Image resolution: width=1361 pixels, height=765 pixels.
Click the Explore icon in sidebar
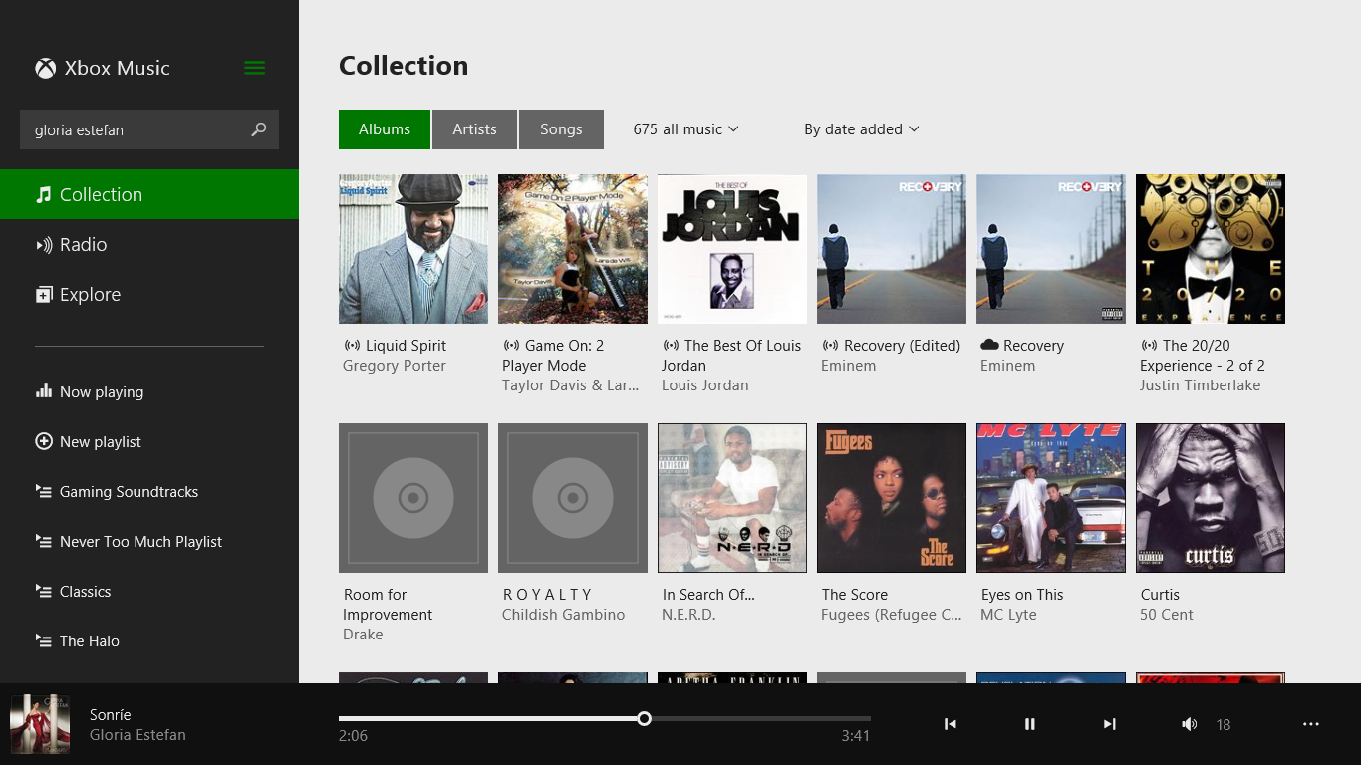click(43, 294)
